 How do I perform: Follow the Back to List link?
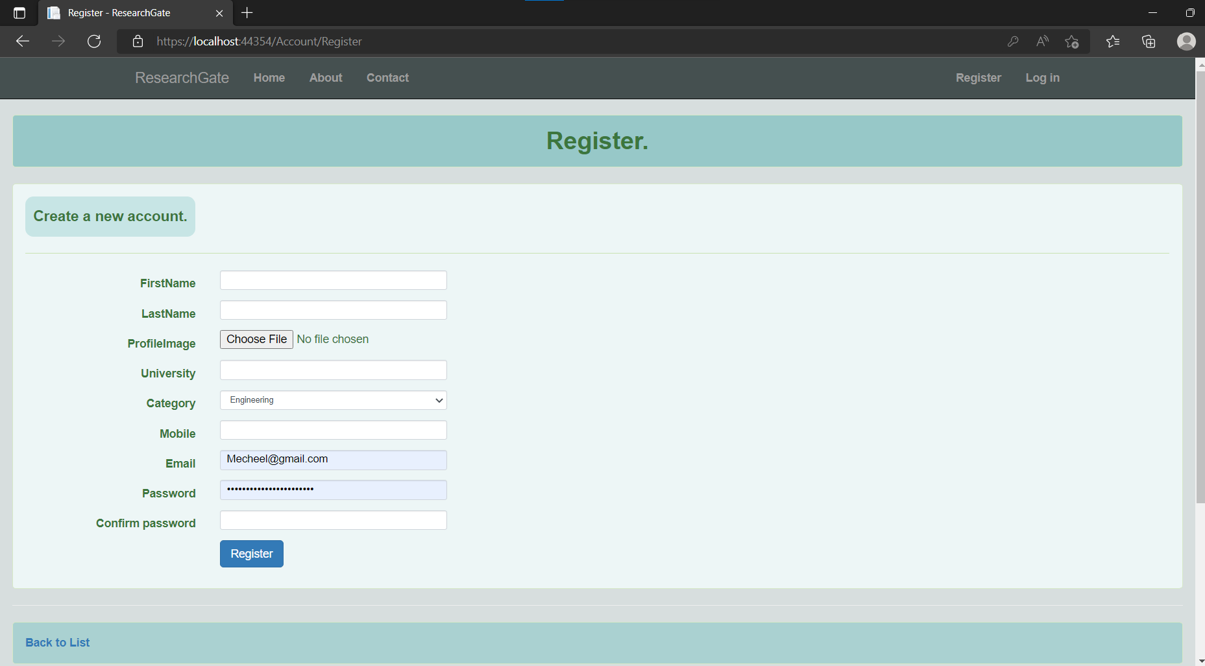[56, 642]
